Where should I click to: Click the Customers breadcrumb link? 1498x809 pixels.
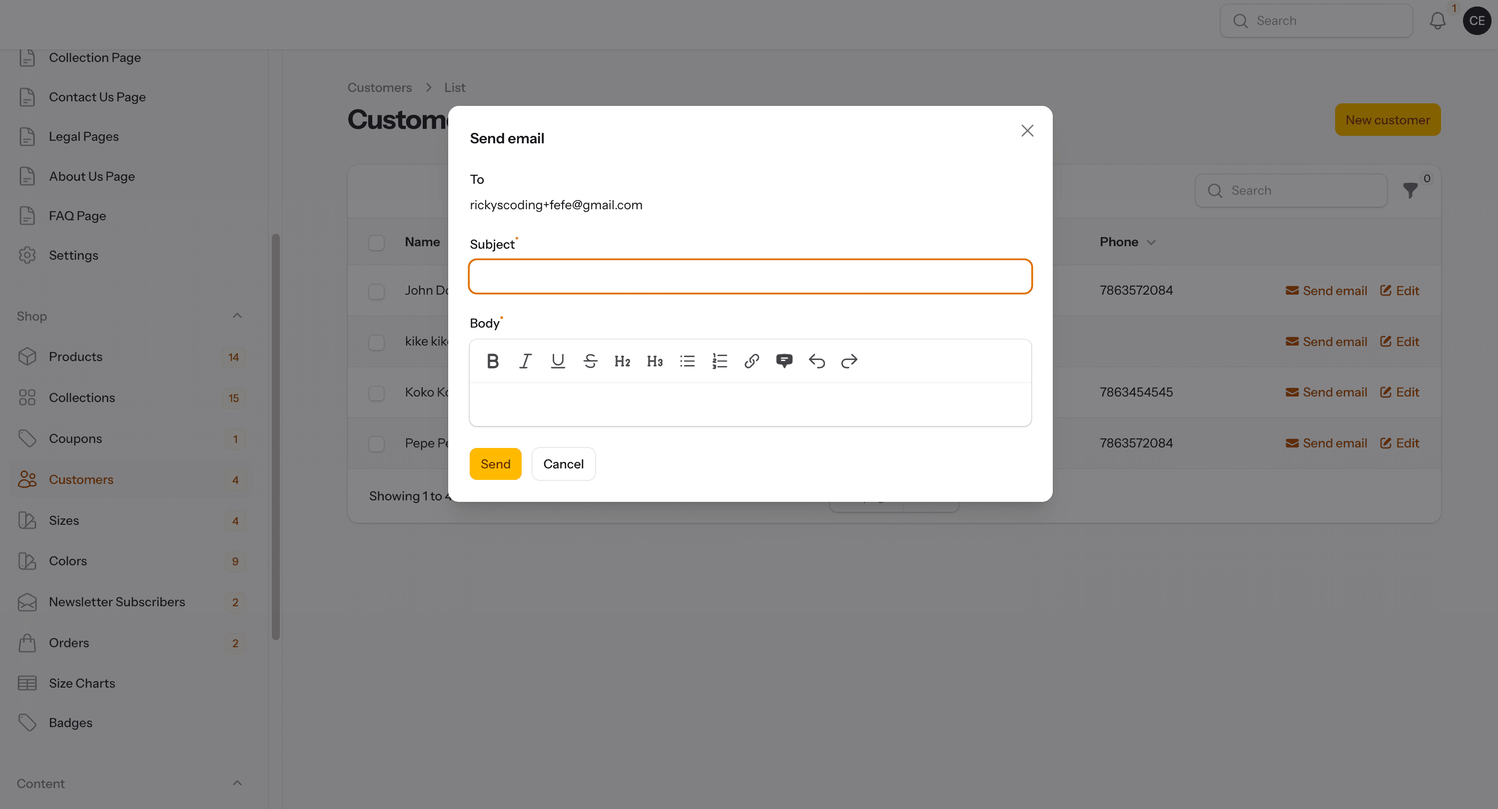tap(380, 87)
